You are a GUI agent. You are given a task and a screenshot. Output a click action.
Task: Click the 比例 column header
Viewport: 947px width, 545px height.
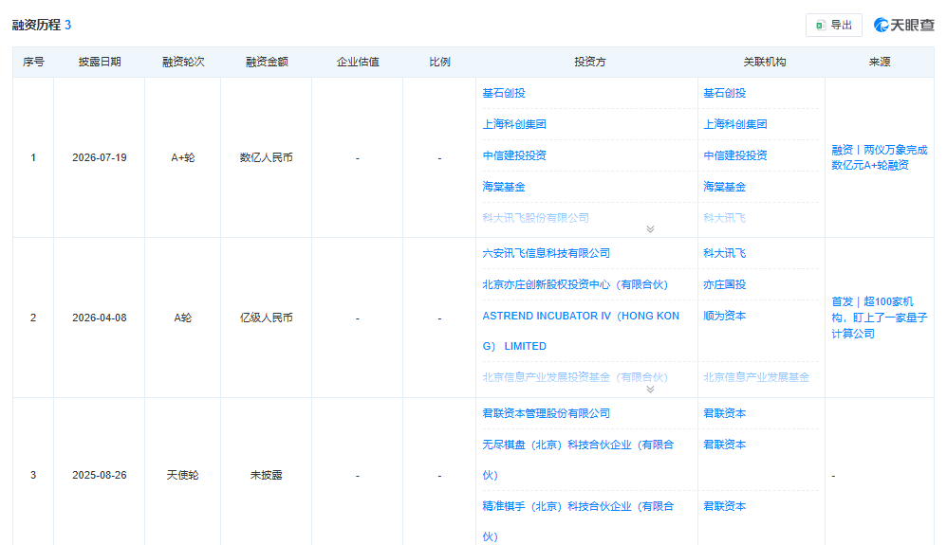439,62
